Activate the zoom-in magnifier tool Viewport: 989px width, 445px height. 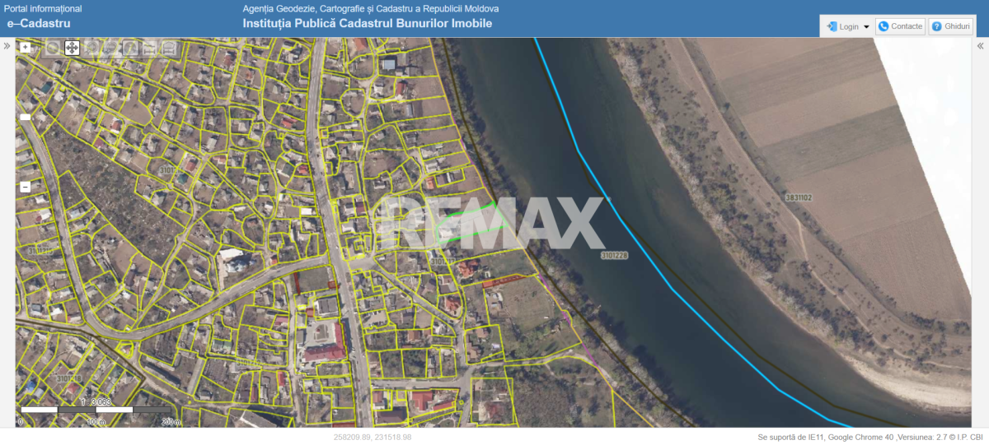pos(91,48)
